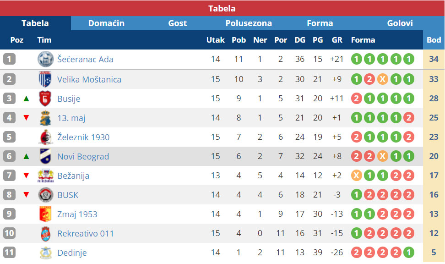Select the Polusezona tab
Viewport: 445px width, 264px height.
point(249,23)
